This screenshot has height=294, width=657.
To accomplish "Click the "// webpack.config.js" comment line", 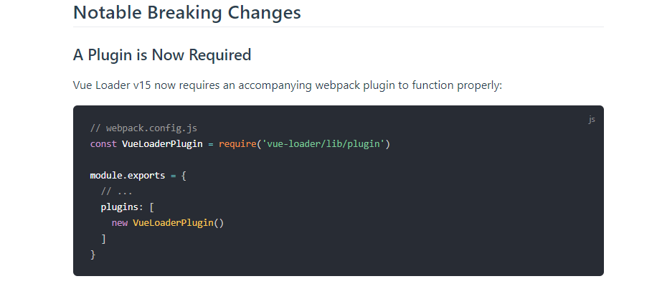I will [x=143, y=128].
